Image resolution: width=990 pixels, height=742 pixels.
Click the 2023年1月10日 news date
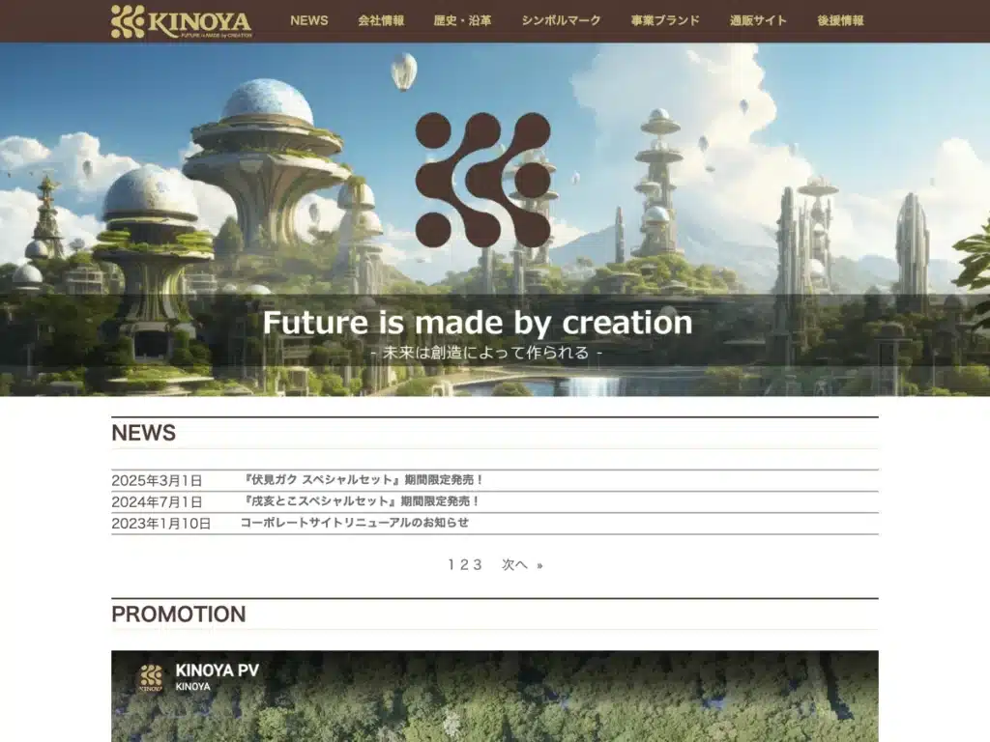pyautogui.click(x=161, y=524)
